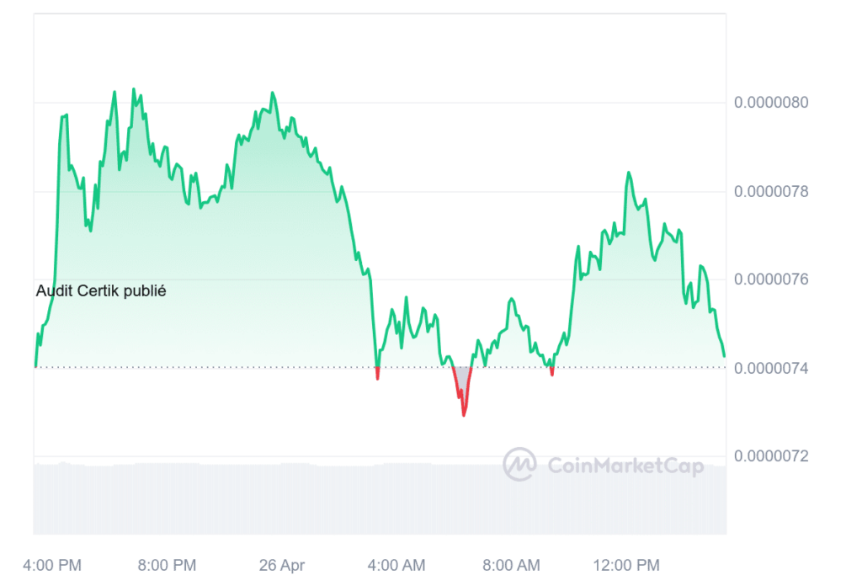This screenshot has width=862, height=575.
Task: Click the 4:00 PM time axis label
Action: [52, 565]
